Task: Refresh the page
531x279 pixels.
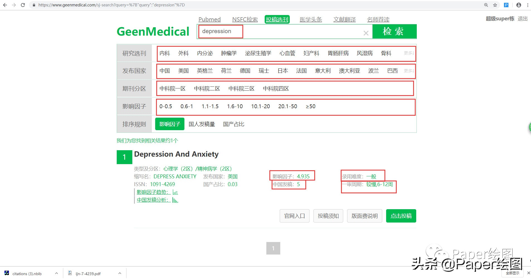Action: (23, 5)
